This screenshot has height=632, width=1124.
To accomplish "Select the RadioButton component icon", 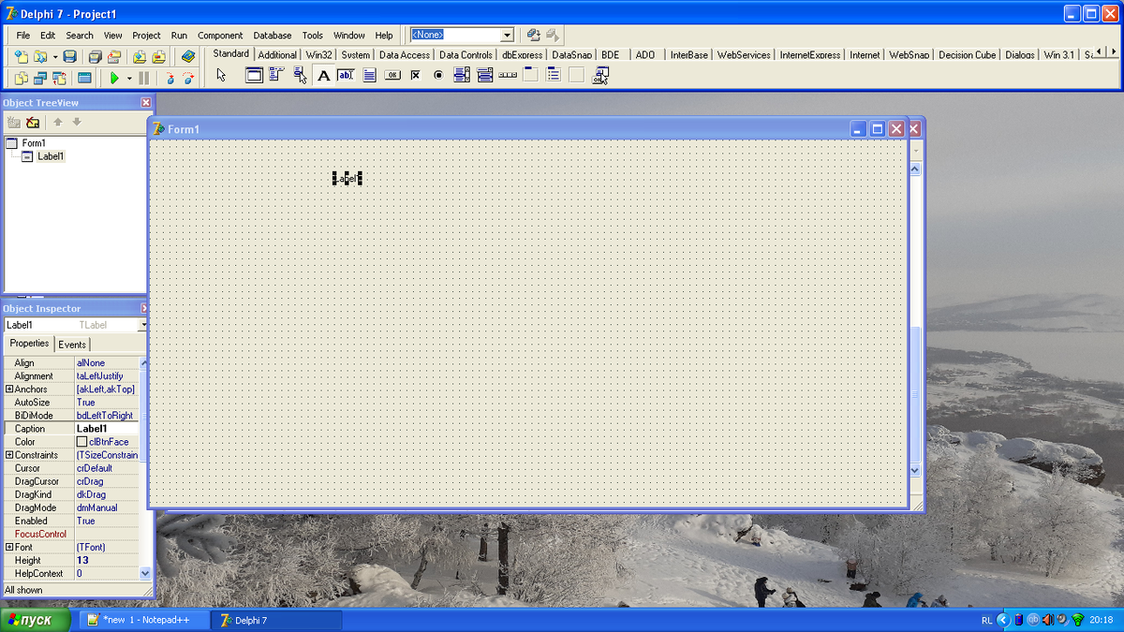I will (x=438, y=75).
